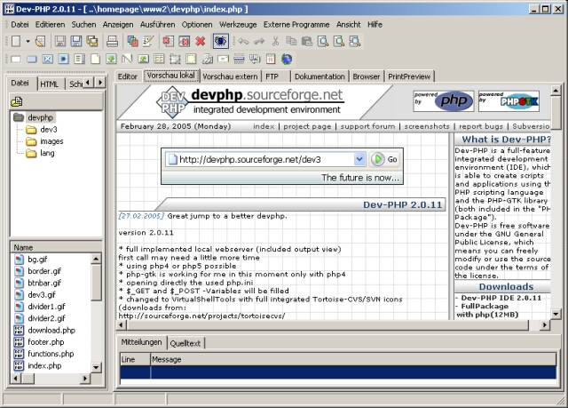Click the Cut scissors icon
568x408 pixels.
click(276, 41)
